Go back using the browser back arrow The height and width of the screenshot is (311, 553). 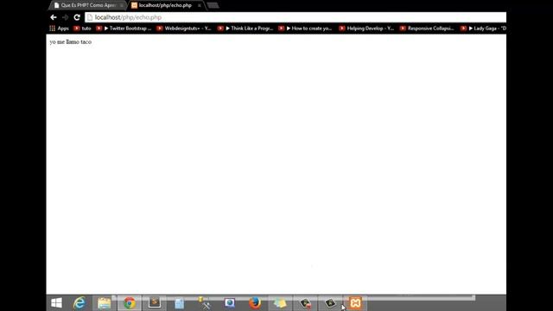(54, 17)
